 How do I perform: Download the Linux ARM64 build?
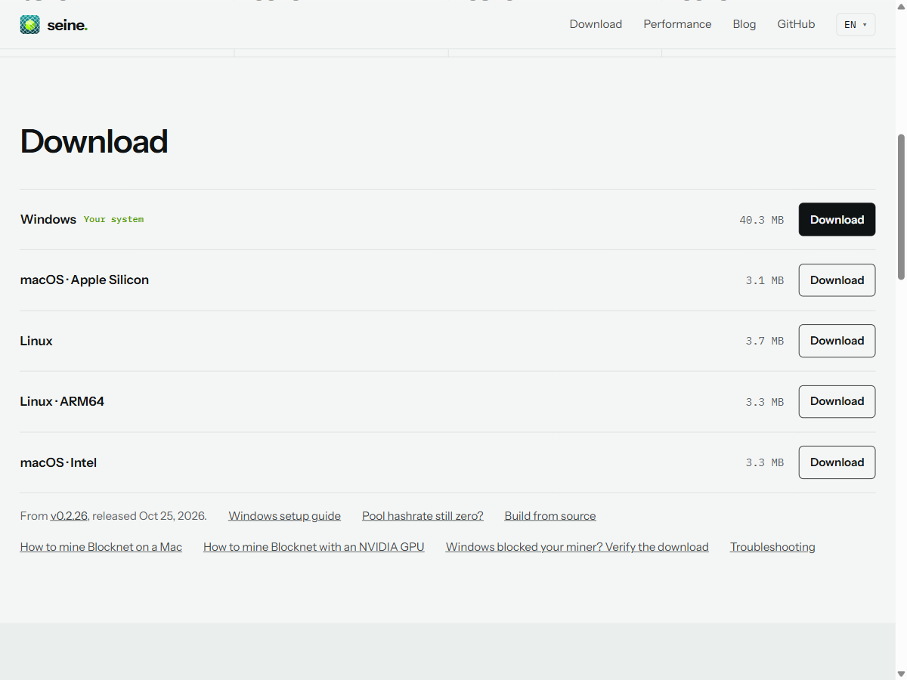(837, 401)
